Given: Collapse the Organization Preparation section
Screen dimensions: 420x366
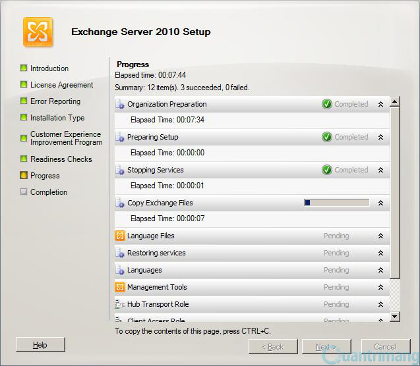Looking at the screenshot, I should [x=380, y=104].
